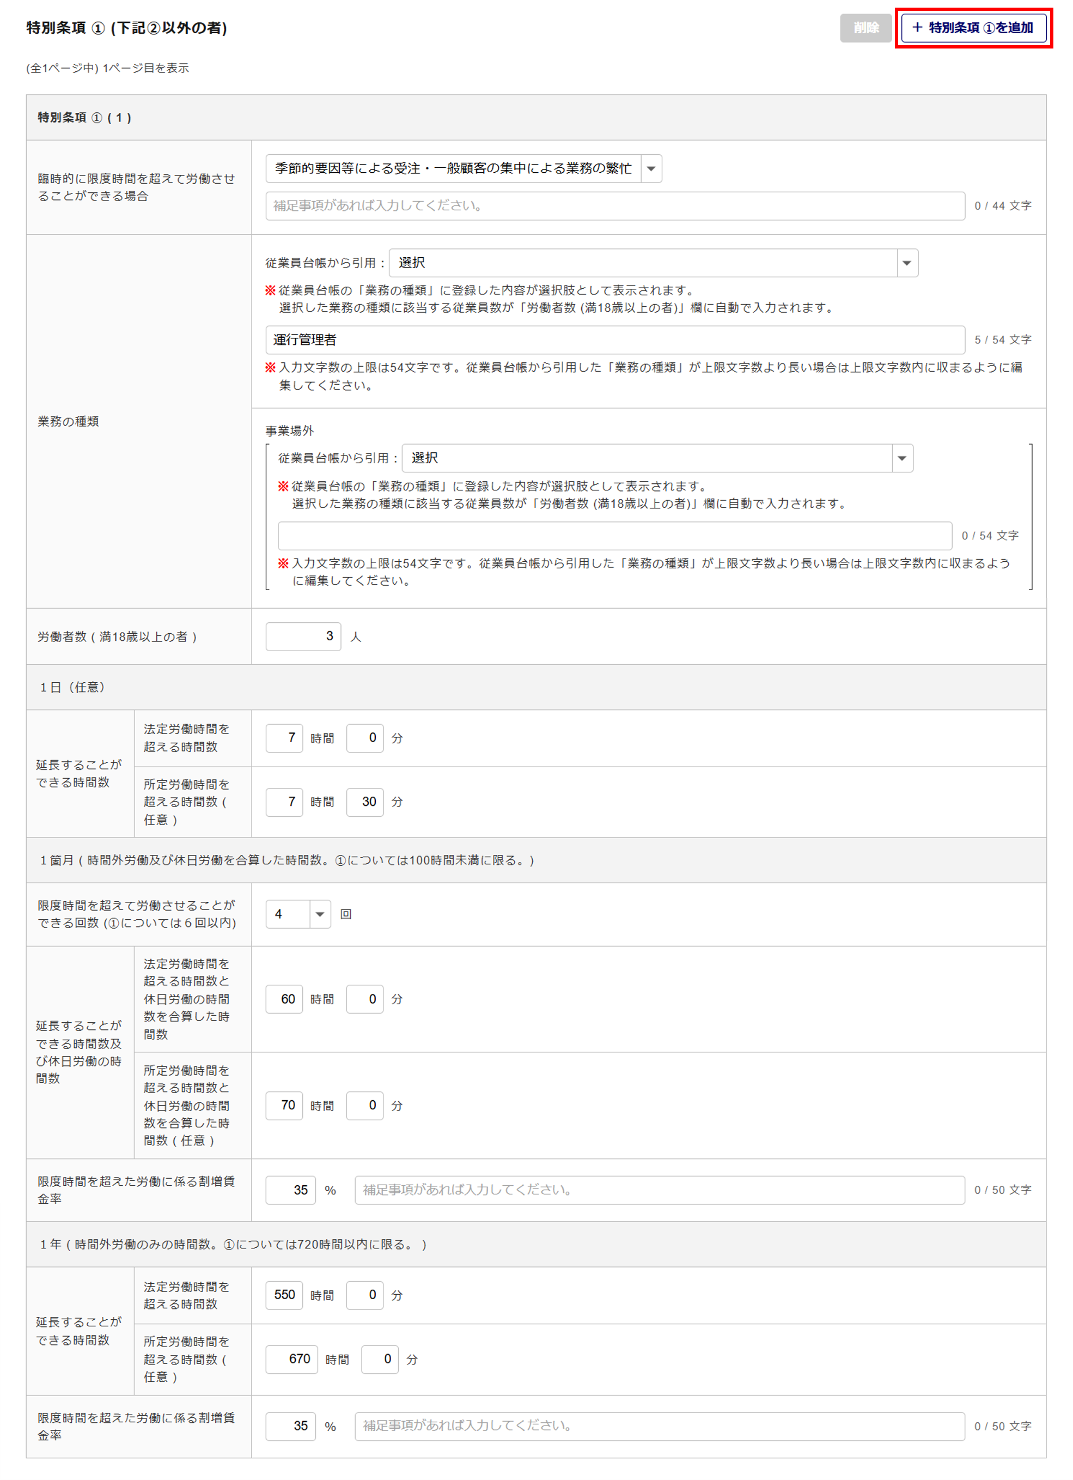The image size is (1073, 1480).
Task: Click the 補足事項 field under the reason dropdown
Action: click(614, 205)
